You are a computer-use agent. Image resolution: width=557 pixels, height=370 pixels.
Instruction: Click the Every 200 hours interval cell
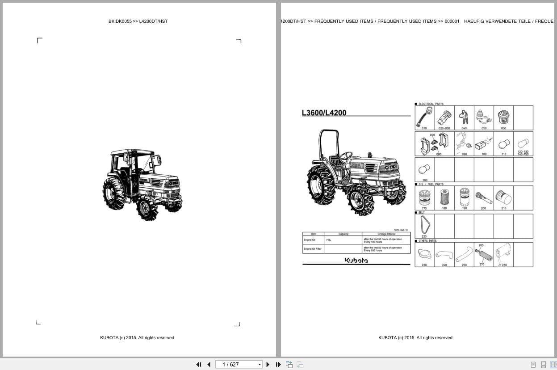pyautogui.click(x=386, y=249)
